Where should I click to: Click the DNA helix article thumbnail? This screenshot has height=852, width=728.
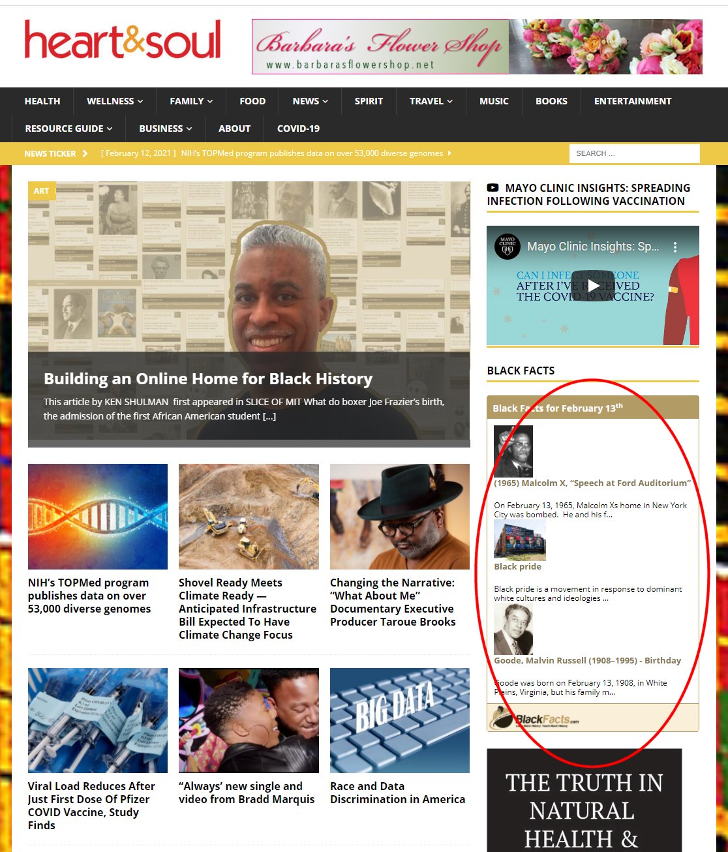(98, 517)
